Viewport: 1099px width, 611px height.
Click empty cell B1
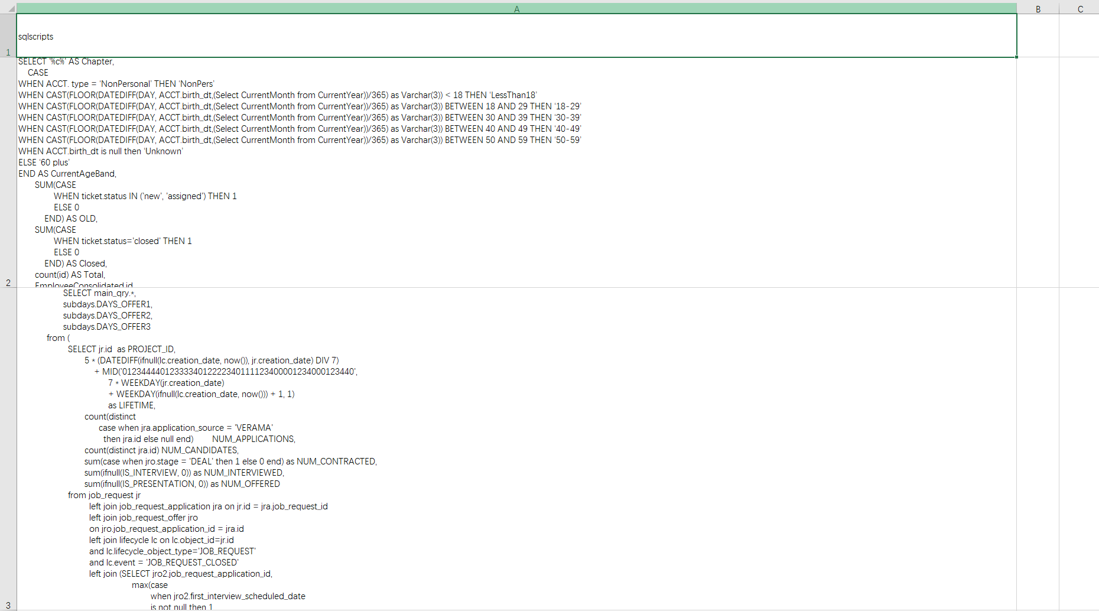(x=1038, y=35)
